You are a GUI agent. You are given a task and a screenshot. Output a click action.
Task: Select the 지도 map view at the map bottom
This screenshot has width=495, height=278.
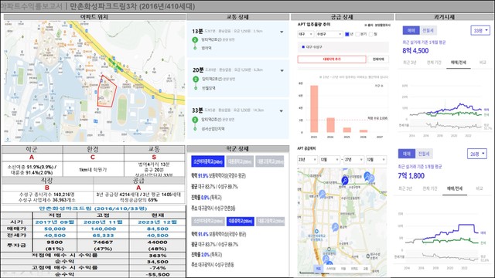click(x=318, y=269)
